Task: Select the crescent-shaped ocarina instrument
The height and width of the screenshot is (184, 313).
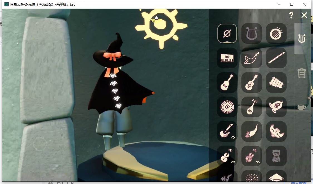Action: 276,132
